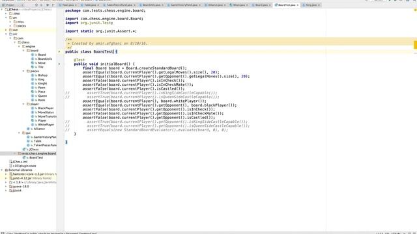Viewport: 417px width, 234px height.
Task: Expand the out folder
Action: pos(6,30)
